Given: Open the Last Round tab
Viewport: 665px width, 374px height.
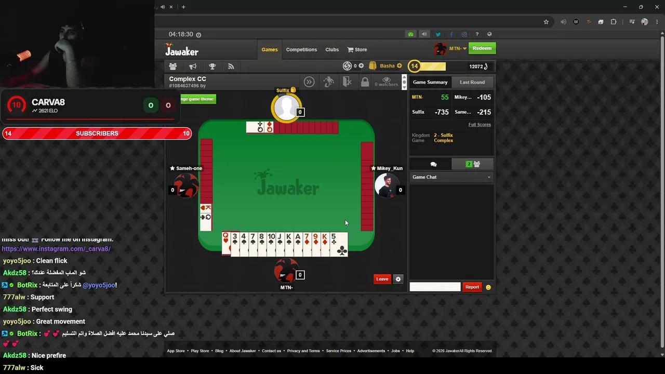Looking at the screenshot, I should (472, 82).
